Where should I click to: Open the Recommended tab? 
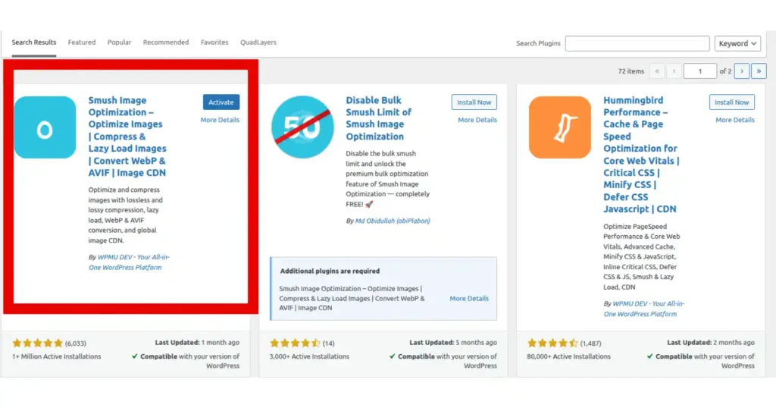[x=166, y=42]
